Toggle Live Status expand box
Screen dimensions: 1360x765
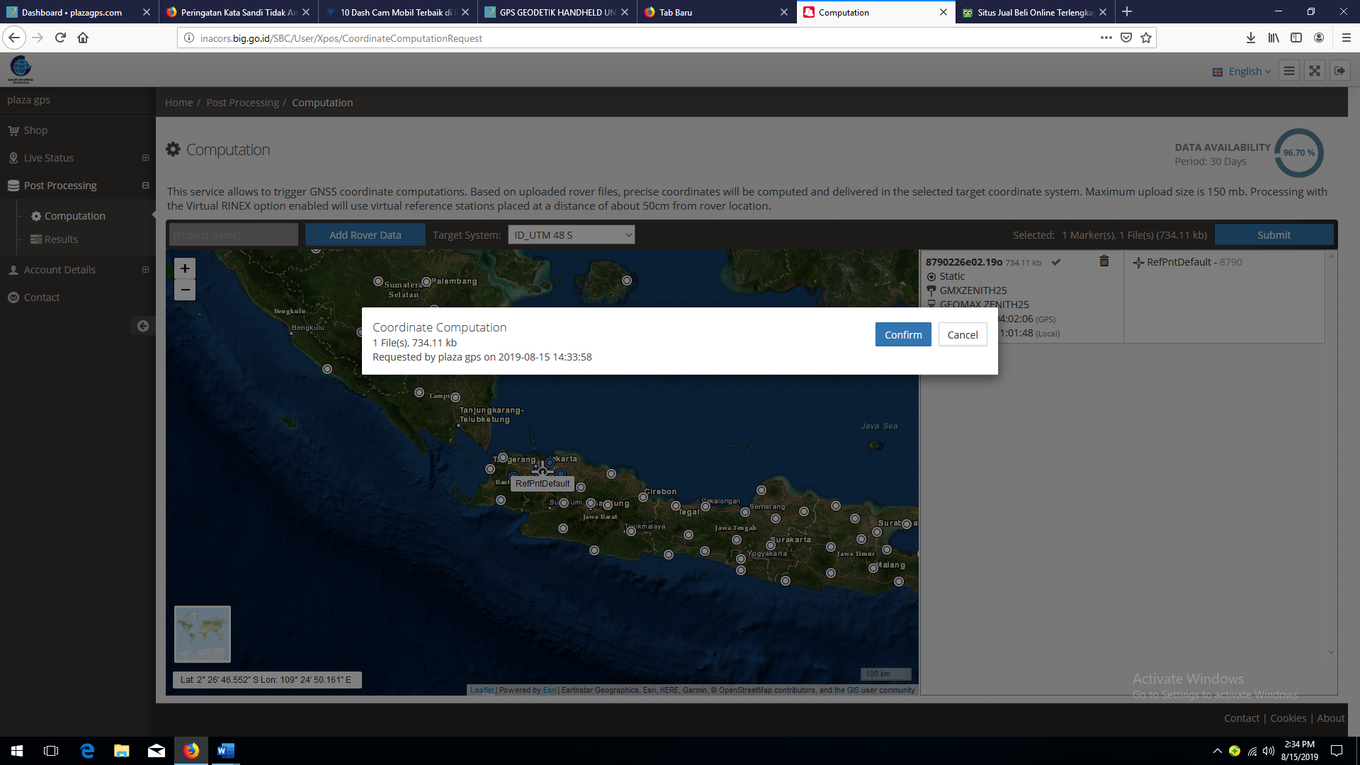145,158
